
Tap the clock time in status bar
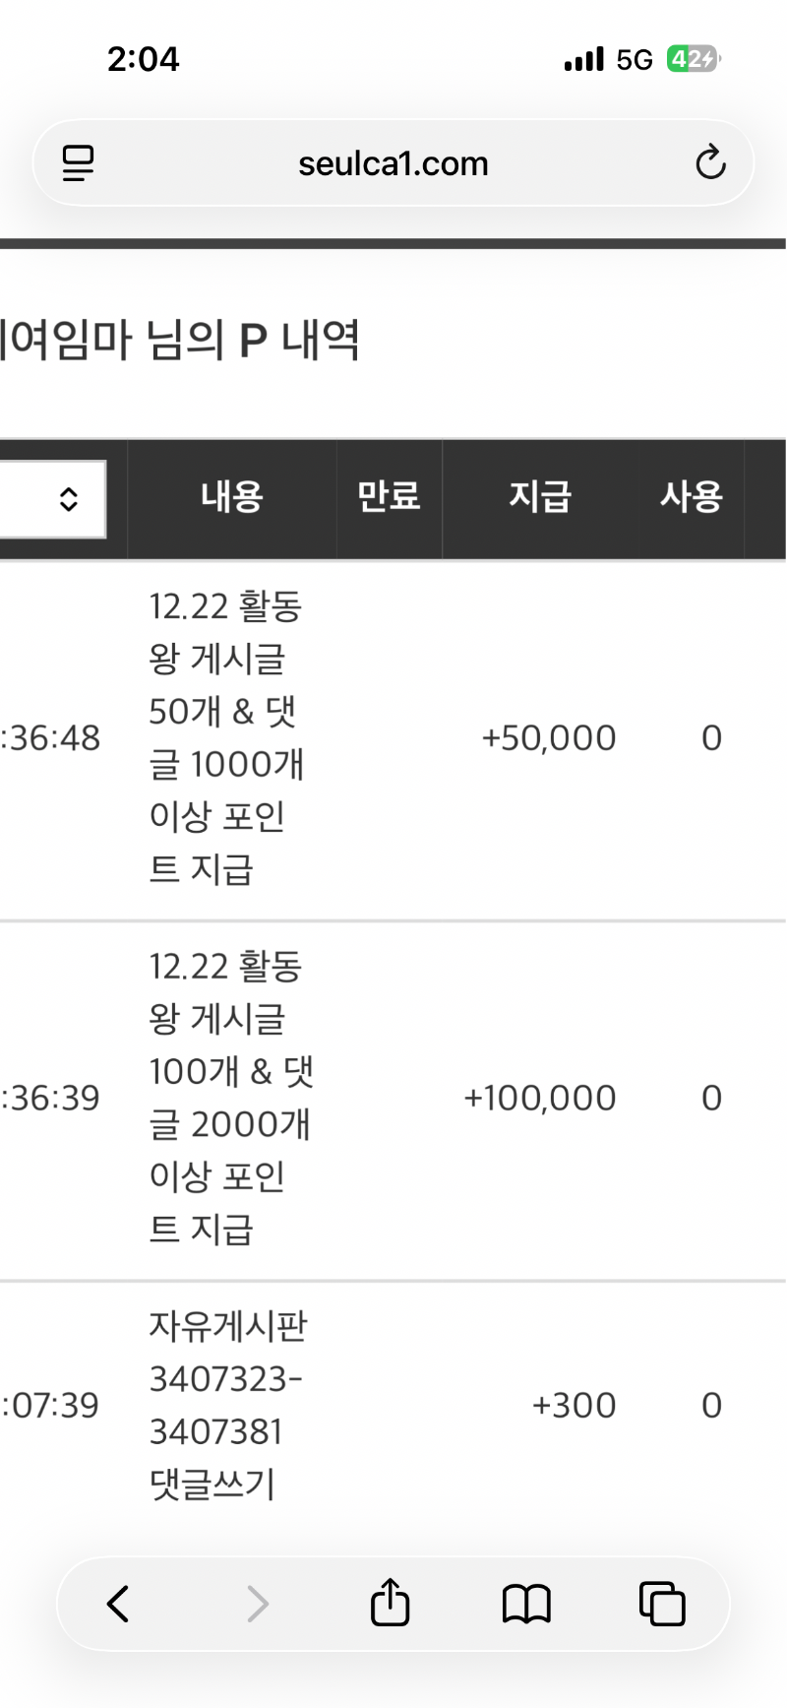click(x=144, y=59)
